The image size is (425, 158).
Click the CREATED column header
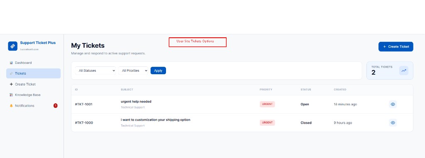[340, 90]
